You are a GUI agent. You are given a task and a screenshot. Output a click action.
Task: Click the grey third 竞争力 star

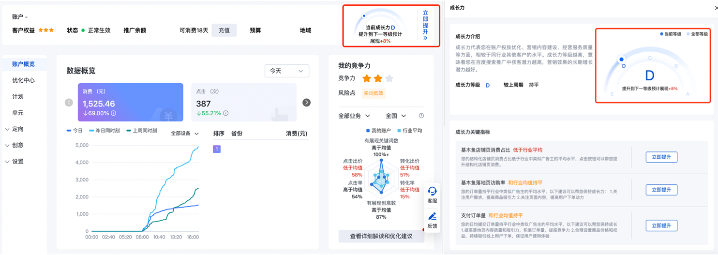(x=389, y=78)
